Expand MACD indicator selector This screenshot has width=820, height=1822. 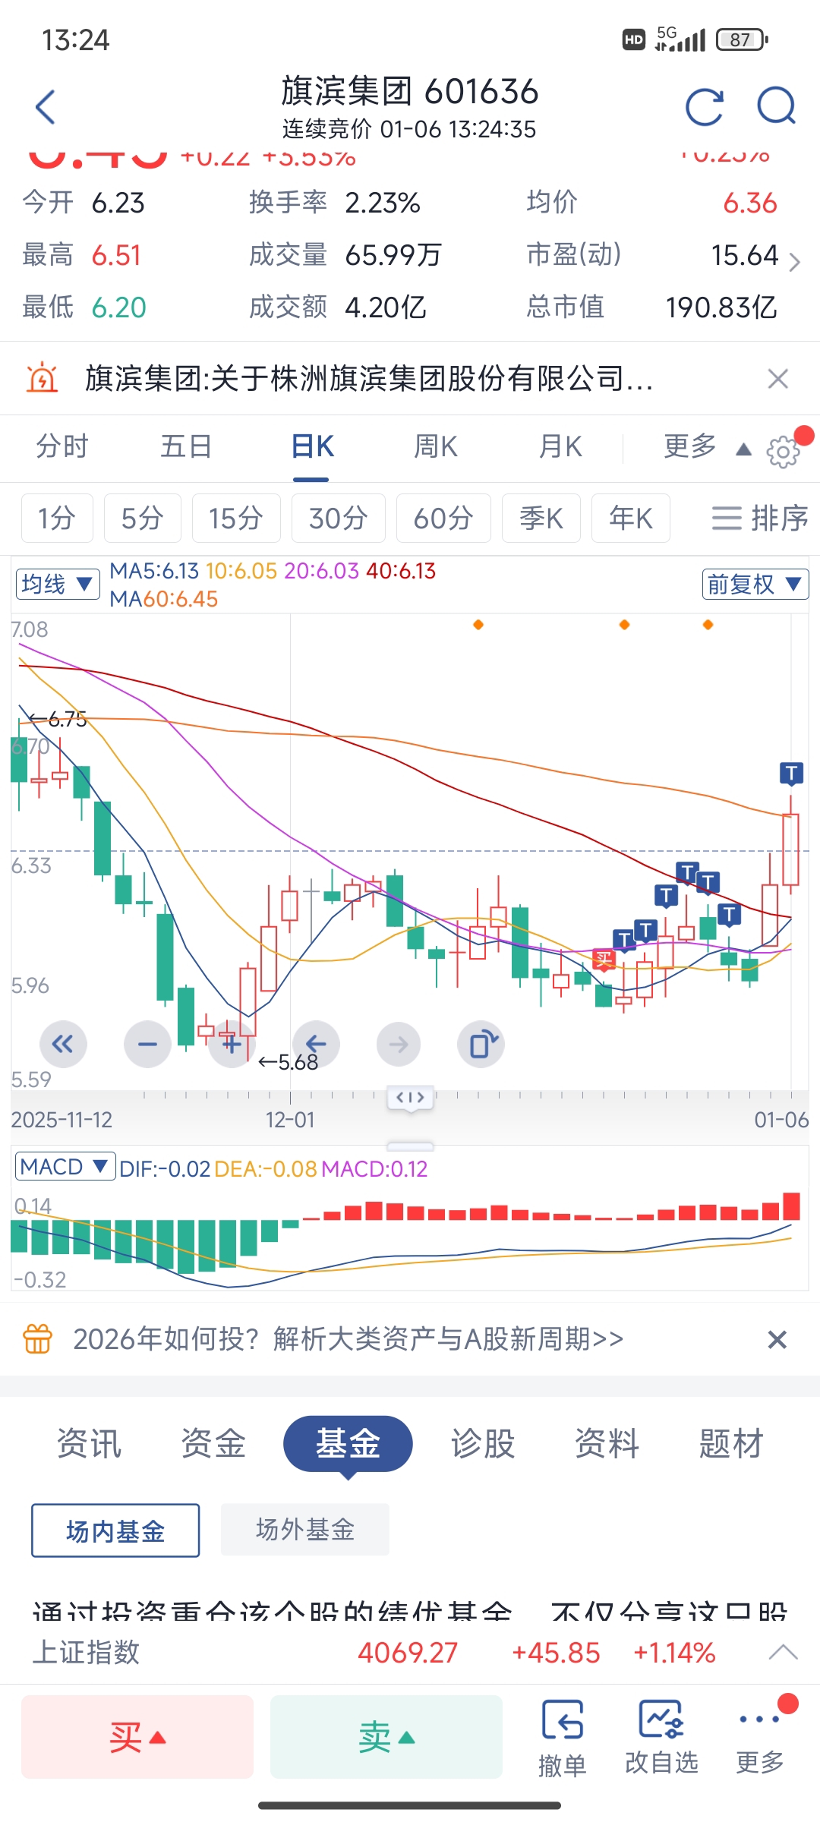point(65,1166)
